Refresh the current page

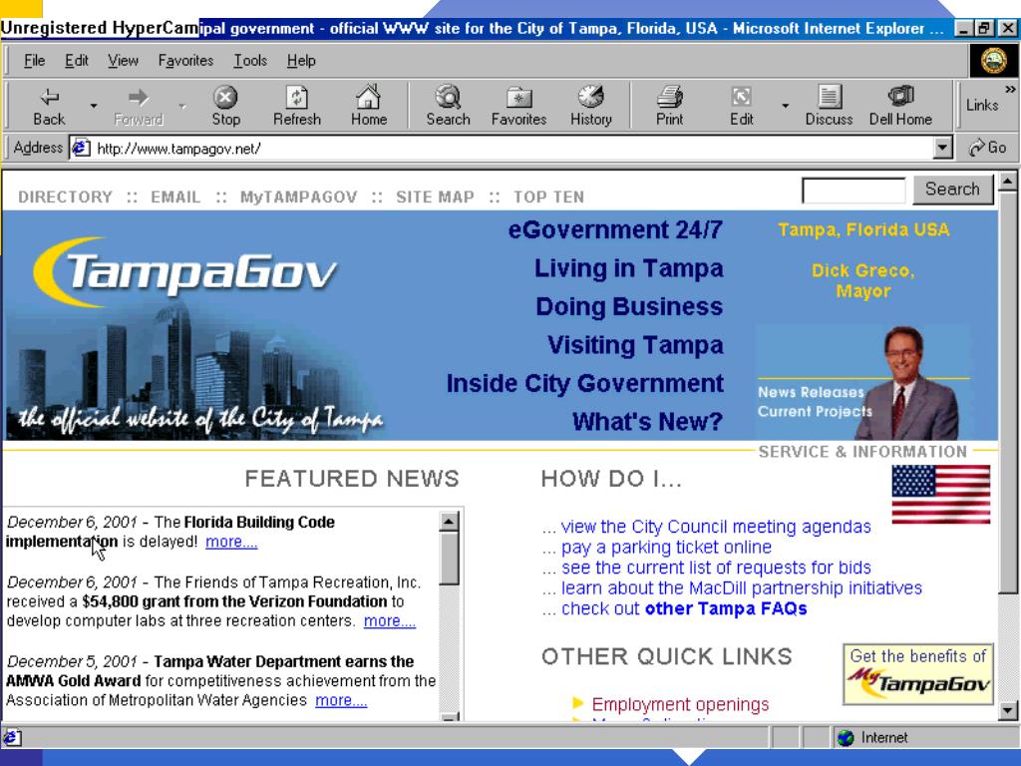[x=297, y=106]
